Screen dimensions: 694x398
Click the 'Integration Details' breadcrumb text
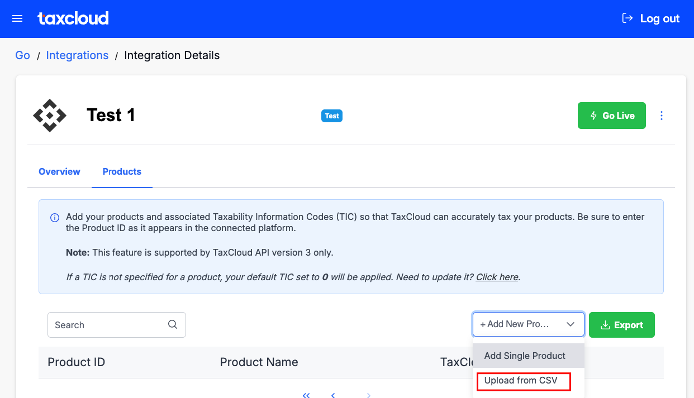[172, 55]
